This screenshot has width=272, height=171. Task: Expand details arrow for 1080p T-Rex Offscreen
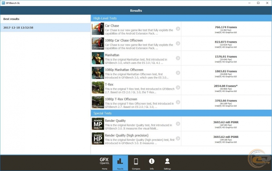pos(178,102)
